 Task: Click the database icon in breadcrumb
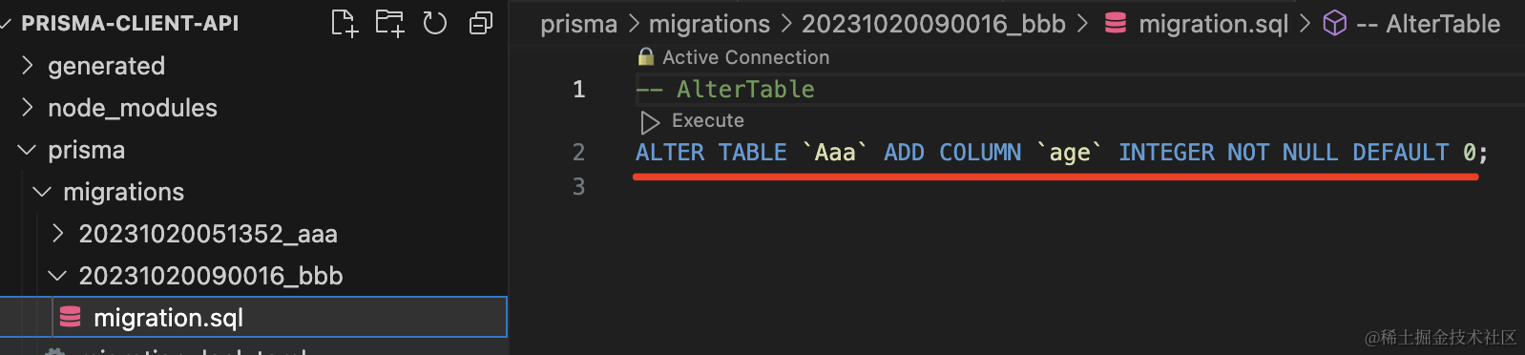coord(1116,23)
